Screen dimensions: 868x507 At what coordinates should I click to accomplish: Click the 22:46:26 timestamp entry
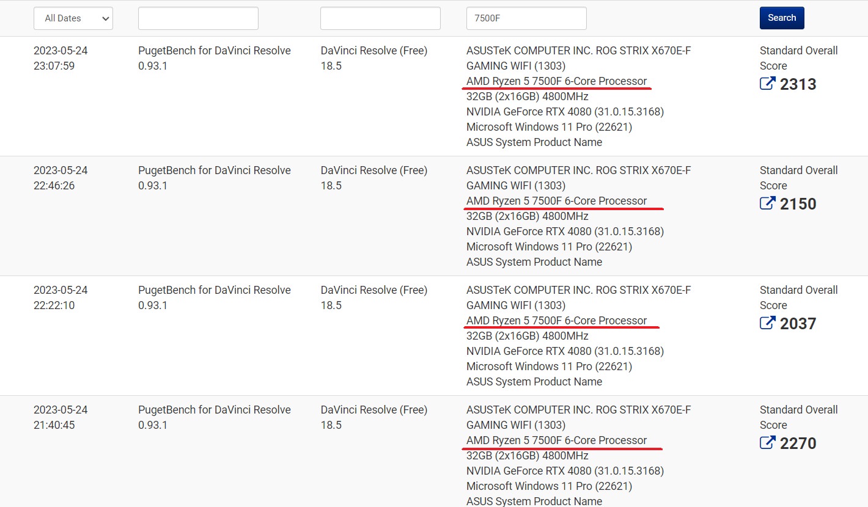[x=54, y=186]
